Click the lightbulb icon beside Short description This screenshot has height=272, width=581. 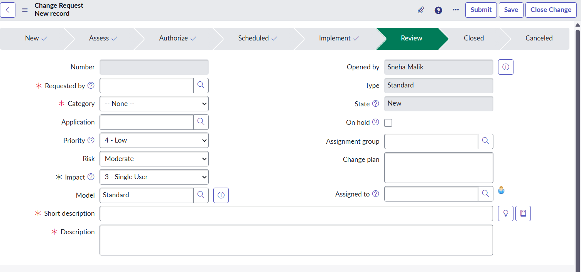click(505, 213)
